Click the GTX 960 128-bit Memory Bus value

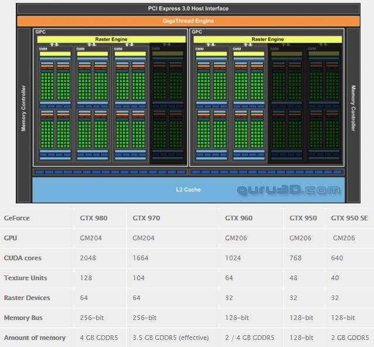pos(237,318)
